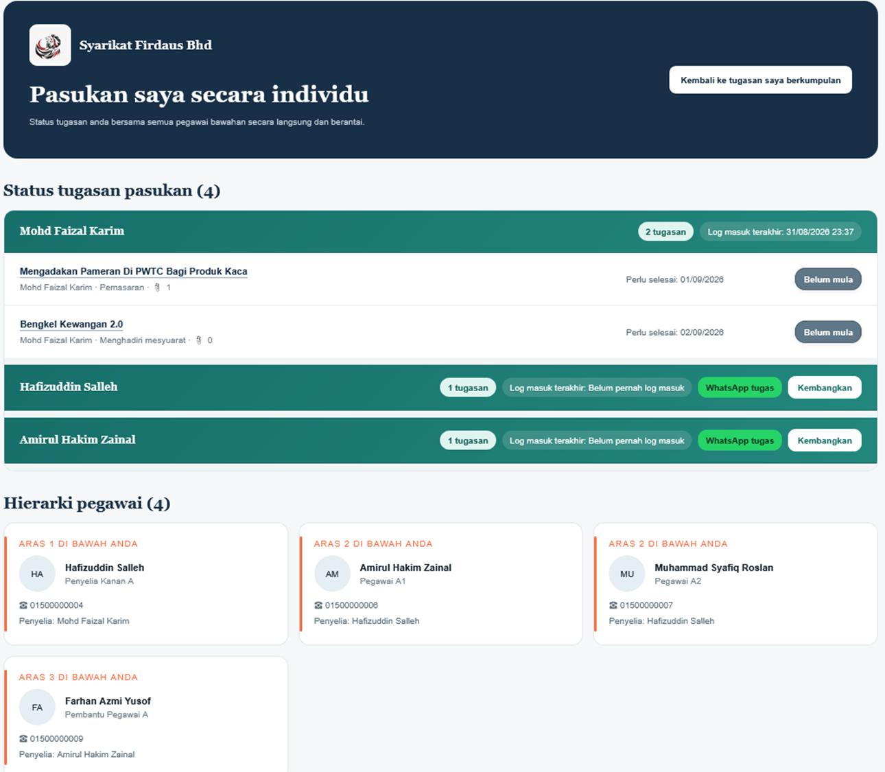Image resolution: width=885 pixels, height=772 pixels.
Task: Send WhatsApp tugas to Hafizuddin Salleh
Action: [x=740, y=388]
